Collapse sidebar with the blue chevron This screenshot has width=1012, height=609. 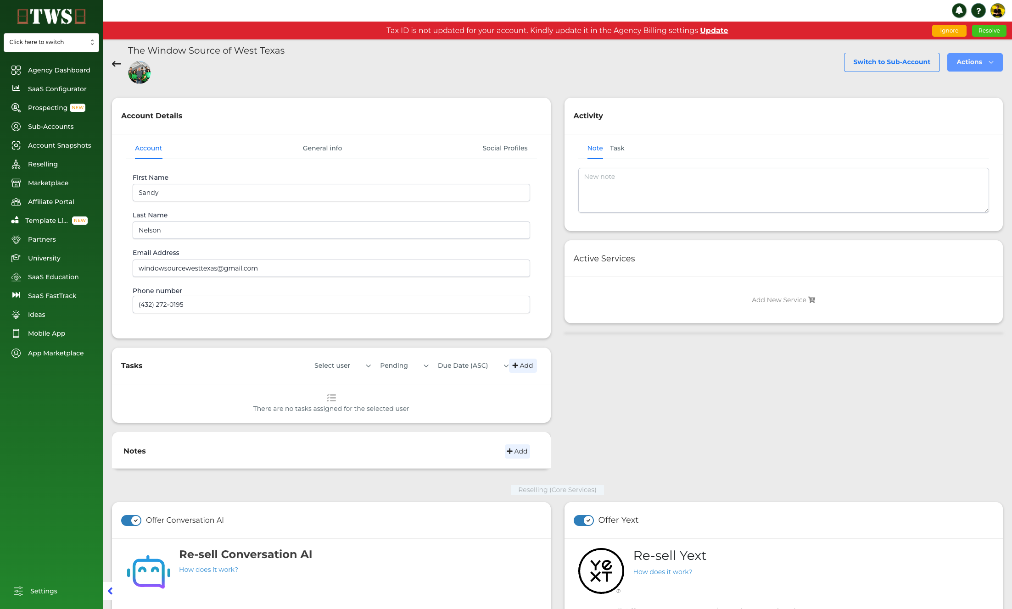[x=110, y=591]
